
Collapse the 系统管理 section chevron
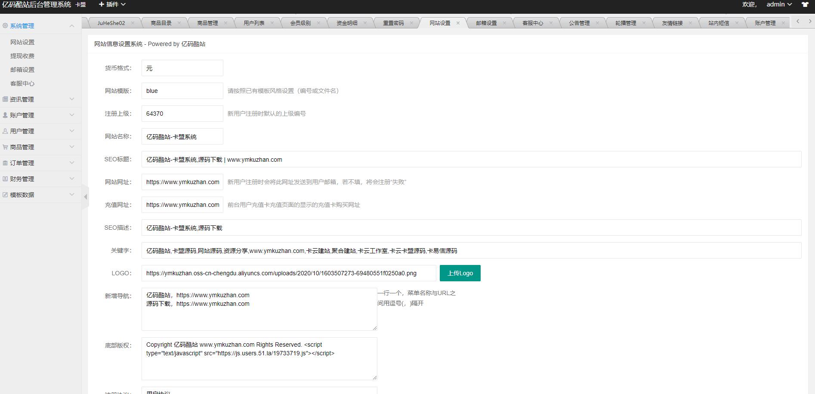pos(72,26)
